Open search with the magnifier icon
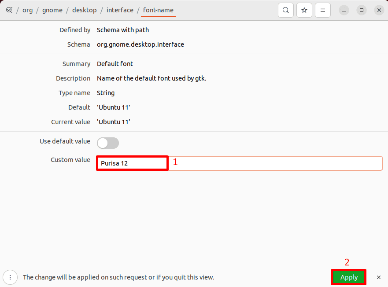 (x=285, y=10)
